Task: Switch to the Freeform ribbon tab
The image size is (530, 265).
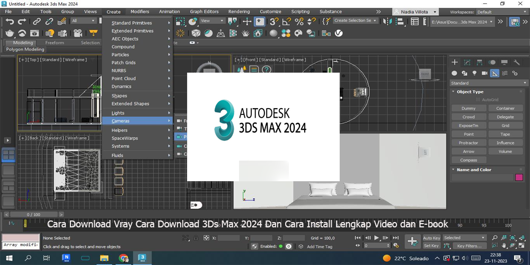Action: coord(55,42)
